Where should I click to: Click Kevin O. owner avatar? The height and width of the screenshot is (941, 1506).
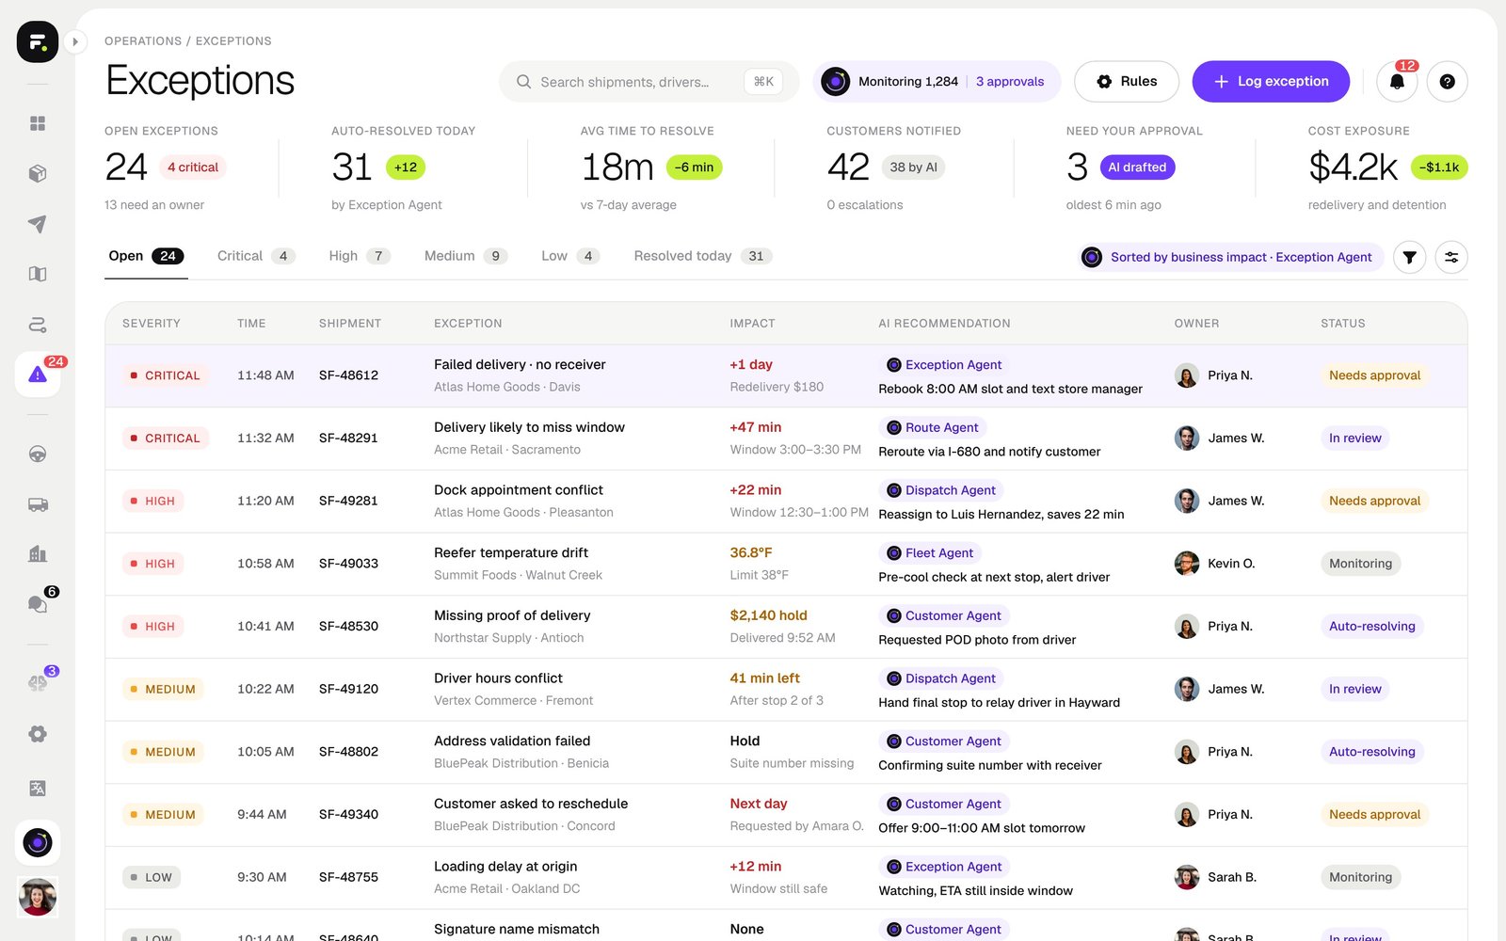(x=1187, y=564)
